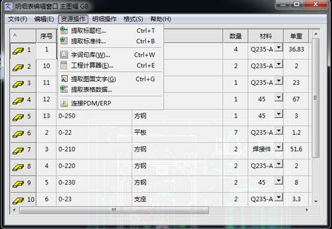Select the yellow part icon in row 7
Screen dimensions: 332x229
(18, 150)
